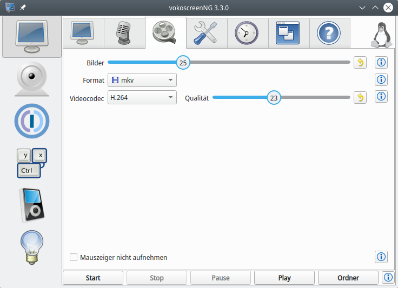Viewport: 398px width, 288px height.
Task: Open the question mark help tab
Action: 330,33
